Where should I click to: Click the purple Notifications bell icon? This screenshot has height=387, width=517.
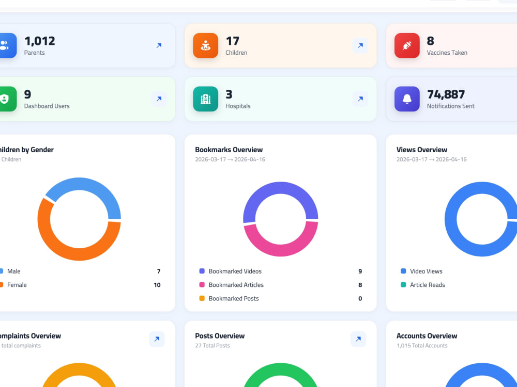(x=407, y=99)
